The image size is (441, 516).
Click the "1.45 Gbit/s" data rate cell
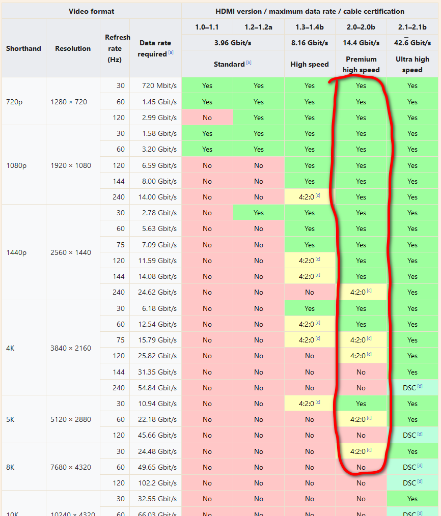[155, 102]
